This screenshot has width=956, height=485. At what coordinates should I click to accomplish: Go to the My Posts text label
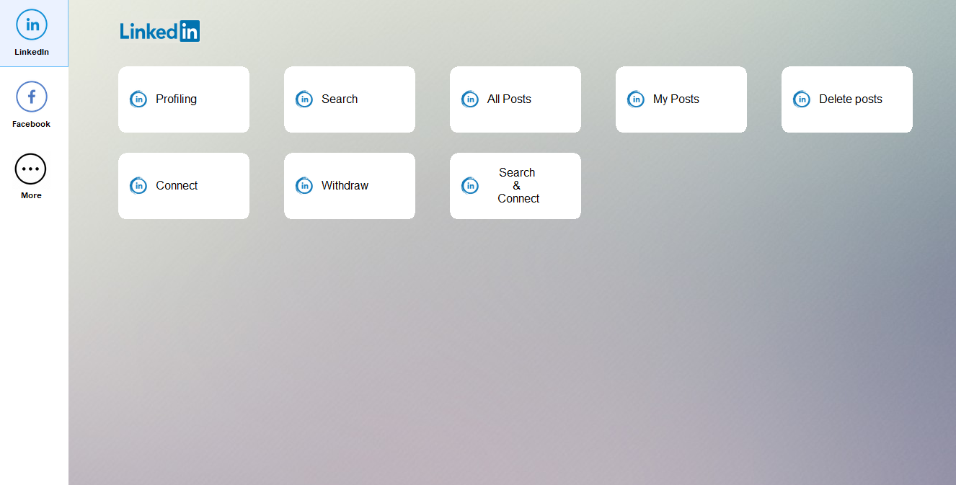[676, 99]
